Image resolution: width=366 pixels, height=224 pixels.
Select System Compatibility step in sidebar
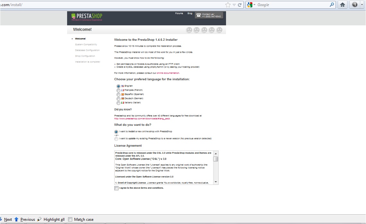tap(86, 44)
